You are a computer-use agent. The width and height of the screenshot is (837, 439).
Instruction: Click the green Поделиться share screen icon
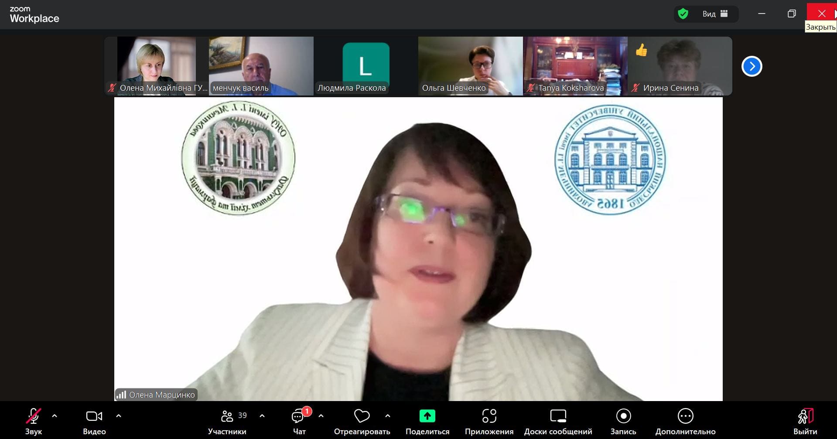tap(427, 416)
